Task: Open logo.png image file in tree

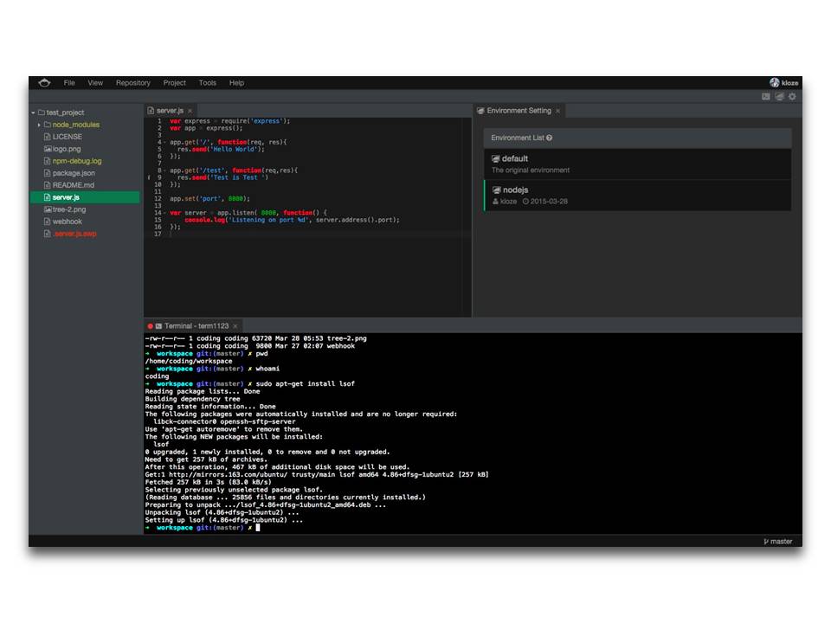Action: click(67, 149)
